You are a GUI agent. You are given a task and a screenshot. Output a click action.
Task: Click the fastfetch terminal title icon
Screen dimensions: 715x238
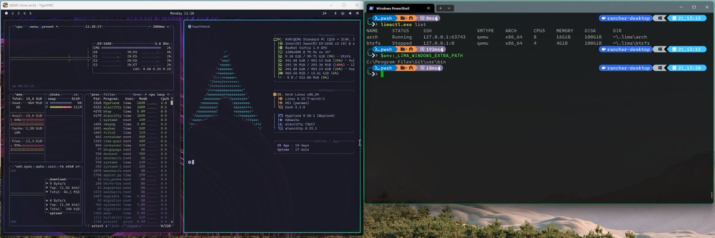click(189, 26)
